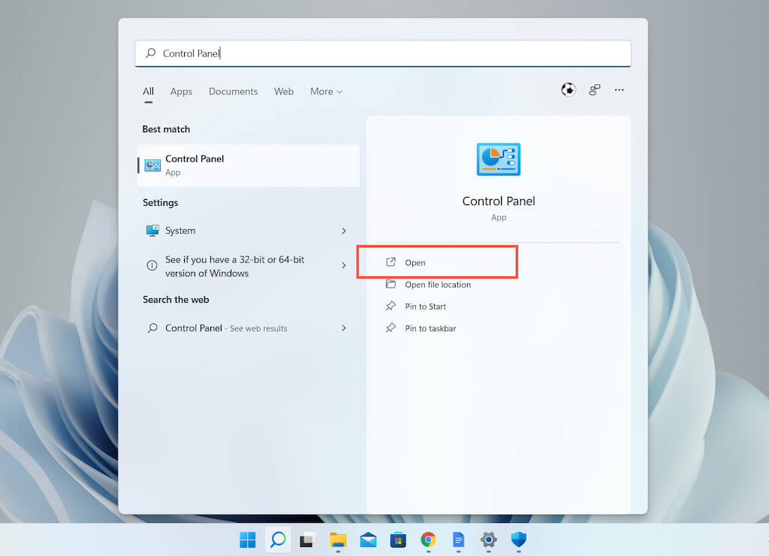The image size is (769, 556).
Task: Open Windows Security shield from the taskbar
Action: point(518,539)
